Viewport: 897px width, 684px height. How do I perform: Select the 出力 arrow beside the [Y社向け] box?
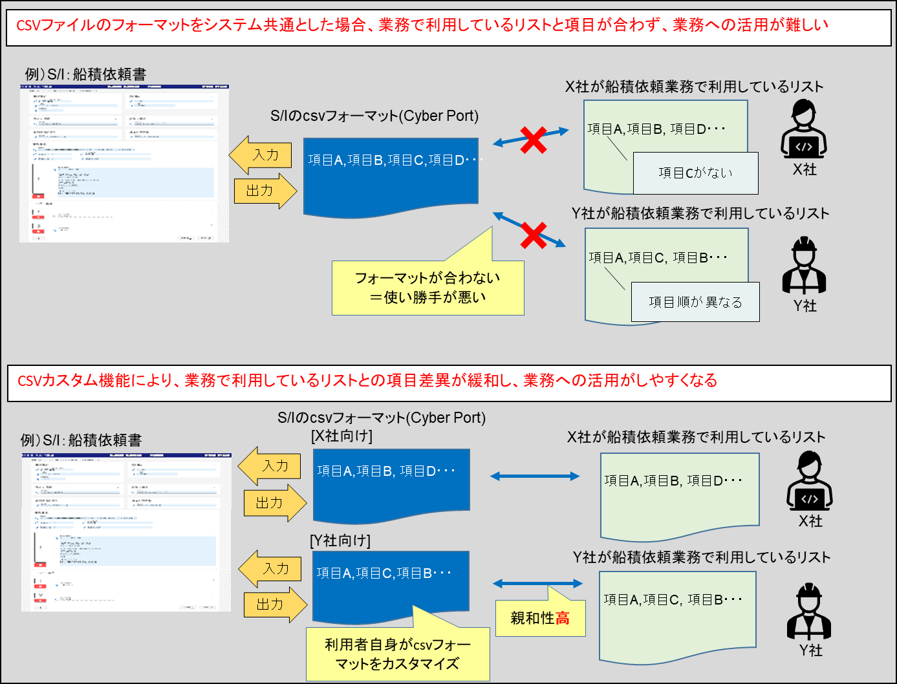tap(275, 604)
